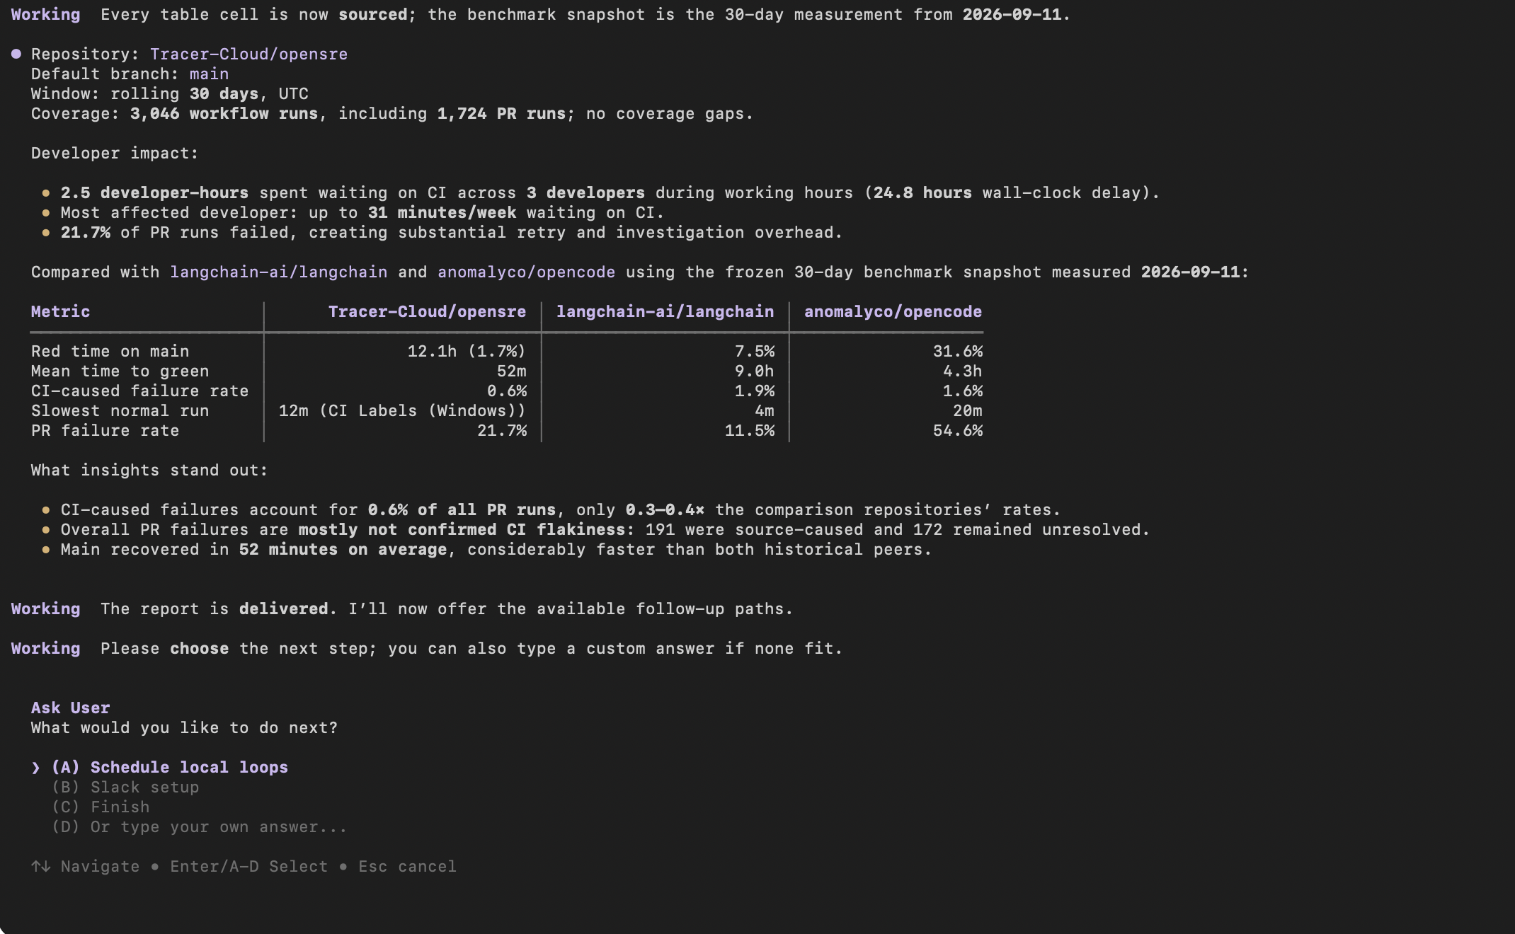The height and width of the screenshot is (934, 1515).
Task: Click 'What insights stand out:' heading
Action: coord(149,471)
